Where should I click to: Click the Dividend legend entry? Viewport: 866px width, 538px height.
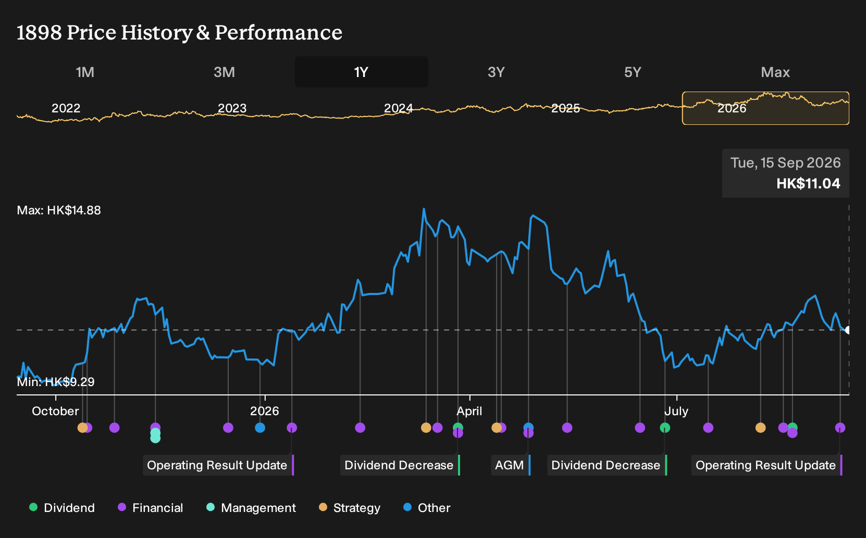tap(62, 508)
